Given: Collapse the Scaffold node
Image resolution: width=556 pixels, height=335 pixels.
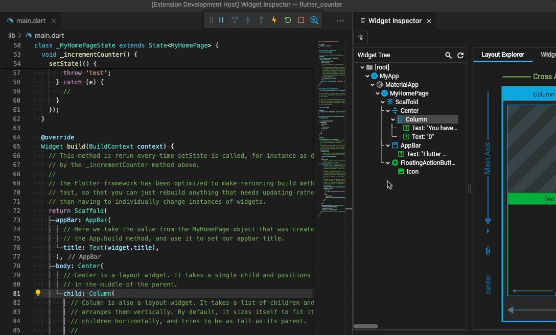Looking at the screenshot, I should point(383,102).
